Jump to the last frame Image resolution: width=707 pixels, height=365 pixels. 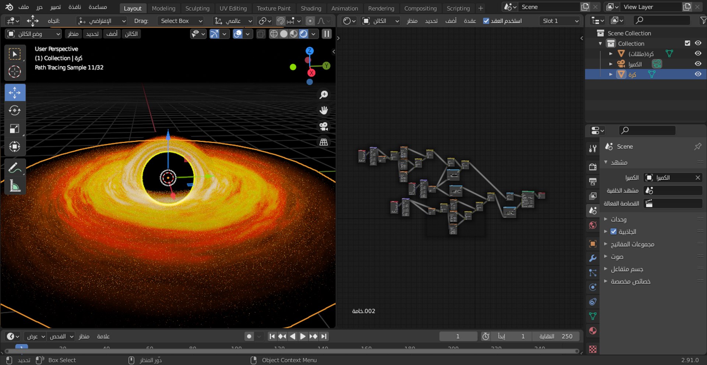[x=324, y=336]
